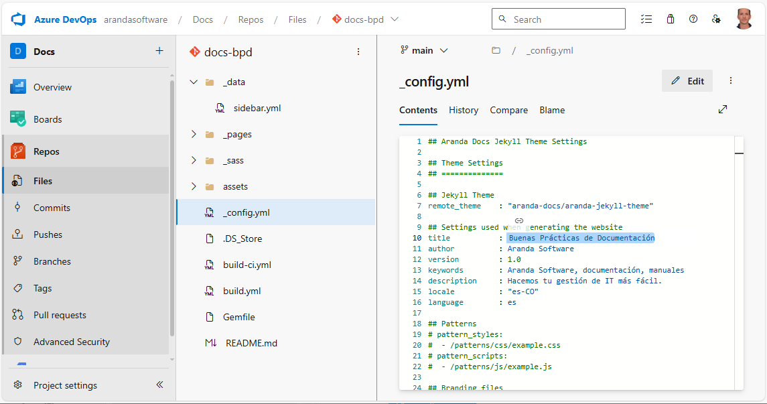Image resolution: width=767 pixels, height=404 pixels.
Task: Open the Marketplace shopping bag icon
Action: pyautogui.click(x=670, y=19)
